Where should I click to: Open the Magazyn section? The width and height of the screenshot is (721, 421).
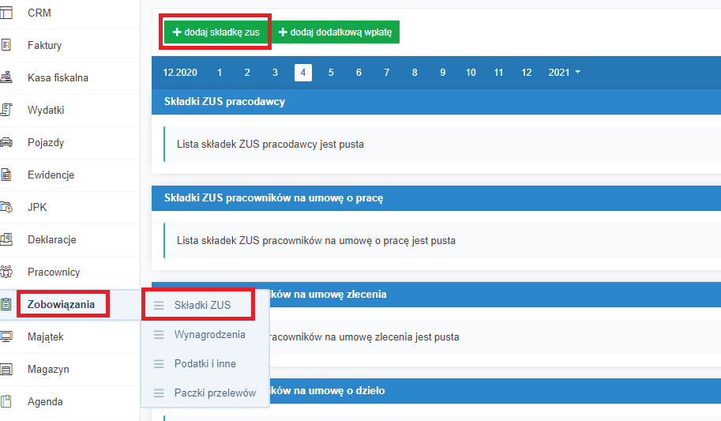pos(48,370)
